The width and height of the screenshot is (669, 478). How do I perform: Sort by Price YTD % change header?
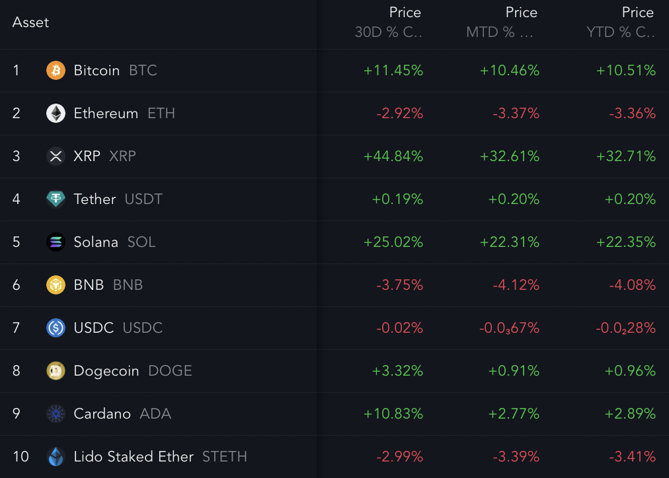pyautogui.click(x=621, y=22)
